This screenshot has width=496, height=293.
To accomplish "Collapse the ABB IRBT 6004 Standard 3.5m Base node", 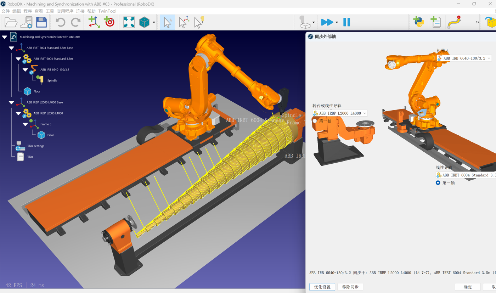I will tap(11, 48).
